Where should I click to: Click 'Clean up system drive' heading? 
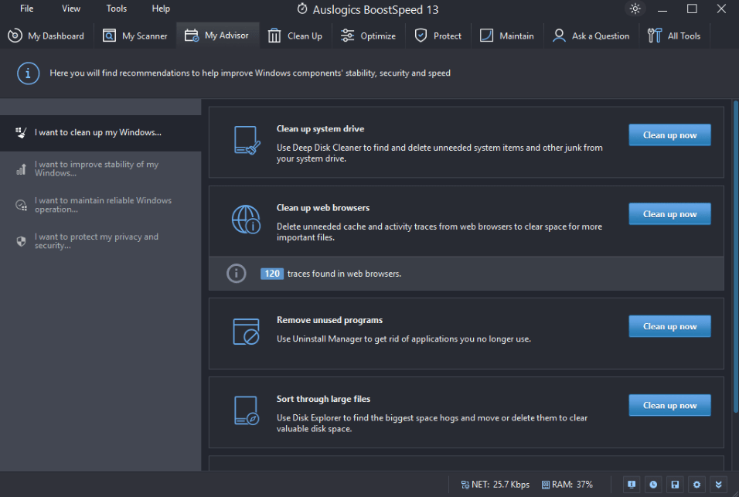click(x=321, y=128)
